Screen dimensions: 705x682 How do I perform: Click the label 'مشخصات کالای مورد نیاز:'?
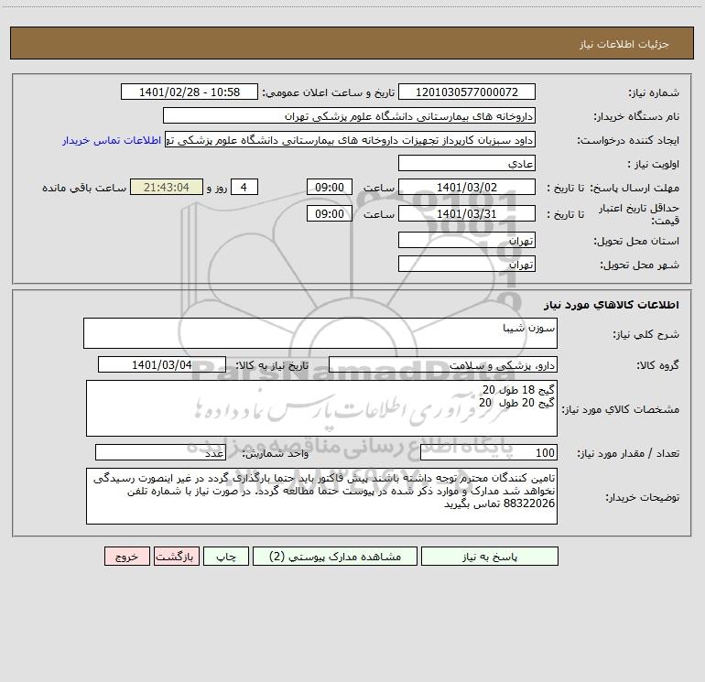coord(621,409)
